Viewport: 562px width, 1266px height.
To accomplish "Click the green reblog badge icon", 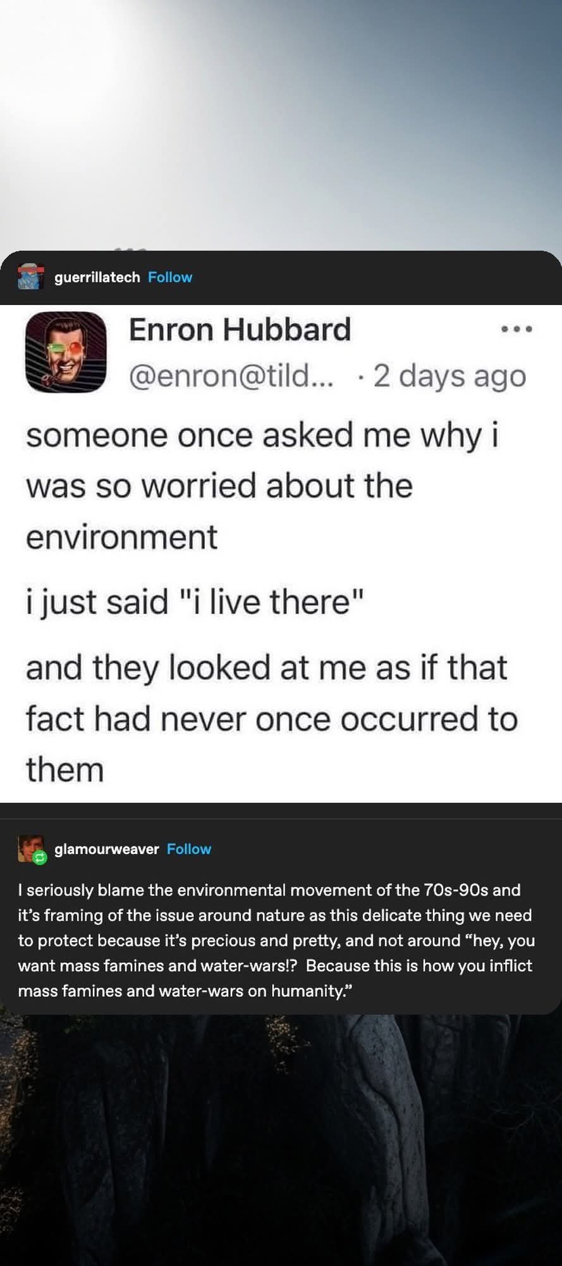I will pos(40,858).
